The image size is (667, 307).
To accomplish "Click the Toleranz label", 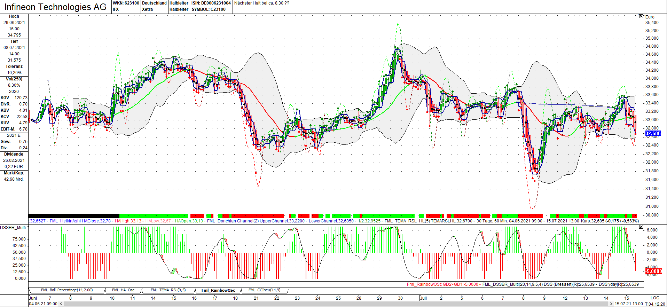I will click(14, 66).
